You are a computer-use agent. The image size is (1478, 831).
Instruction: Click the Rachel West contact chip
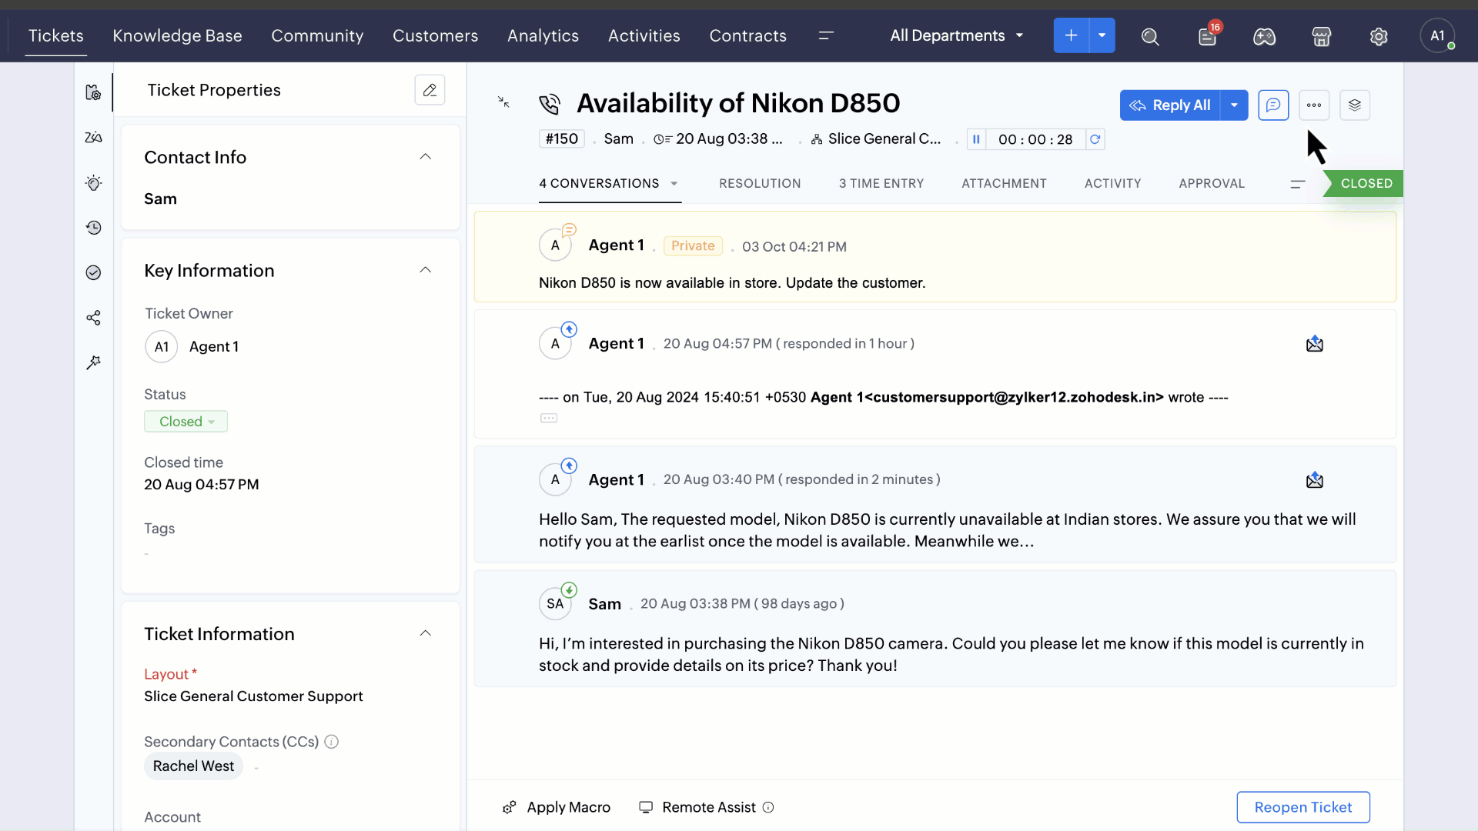tap(193, 766)
